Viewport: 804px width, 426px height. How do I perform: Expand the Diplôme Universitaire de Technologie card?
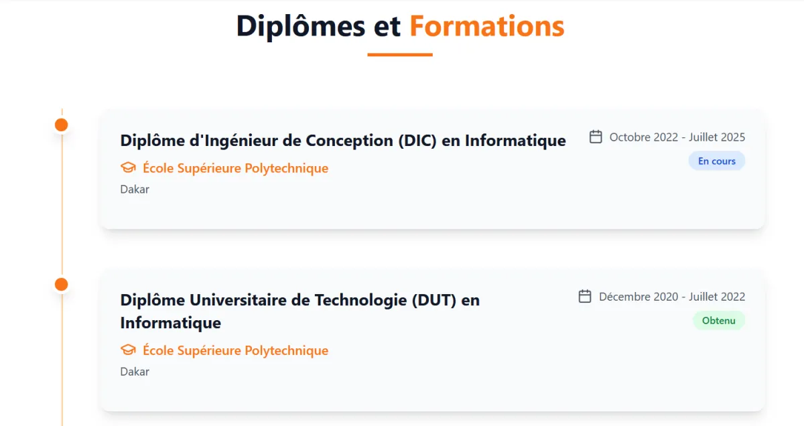tap(432, 340)
